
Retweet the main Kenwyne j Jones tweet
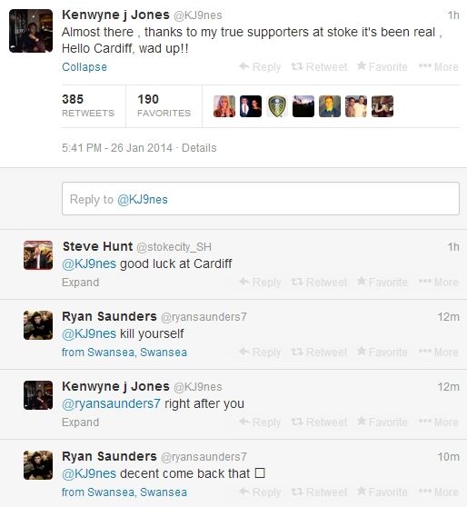319,67
